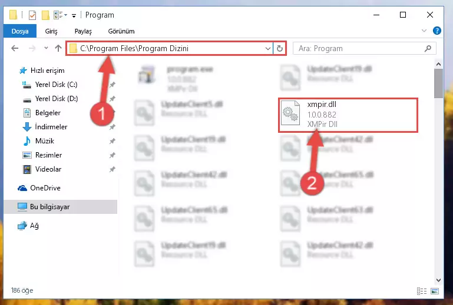Open the Paylaş ribbon tab
The height and width of the screenshot is (305, 453).
point(83,31)
